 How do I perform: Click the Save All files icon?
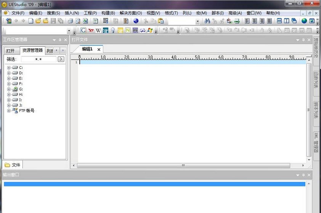click(x=61, y=21)
